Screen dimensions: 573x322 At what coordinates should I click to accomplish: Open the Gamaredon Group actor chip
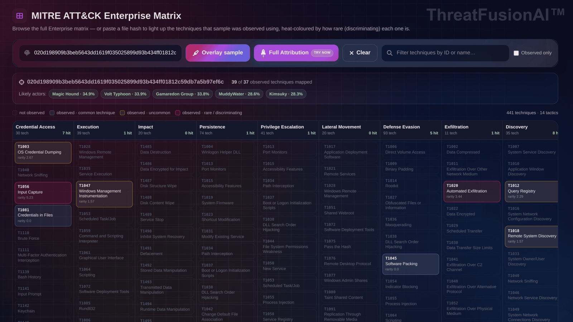[x=183, y=94]
